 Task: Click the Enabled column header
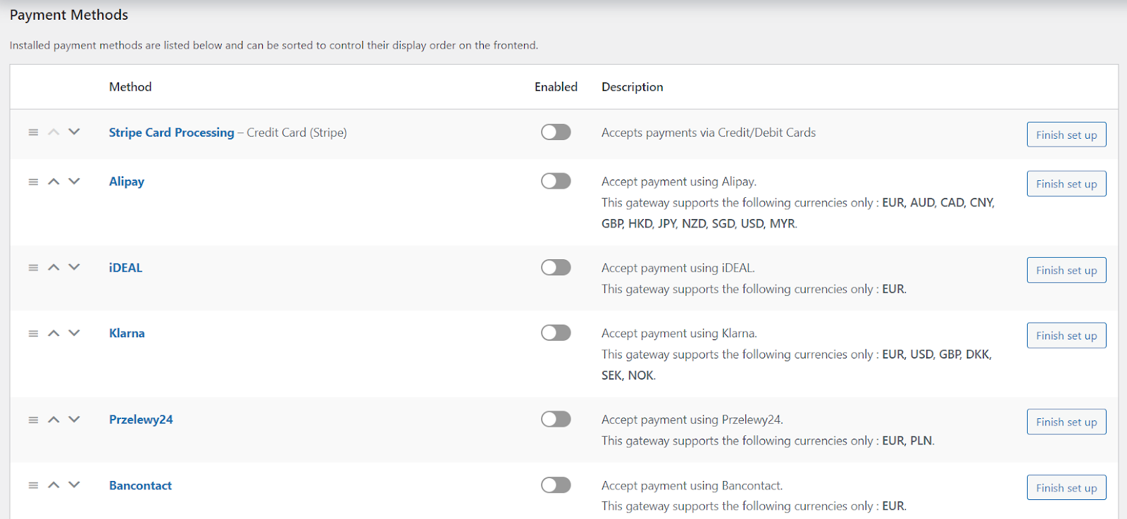coord(556,87)
